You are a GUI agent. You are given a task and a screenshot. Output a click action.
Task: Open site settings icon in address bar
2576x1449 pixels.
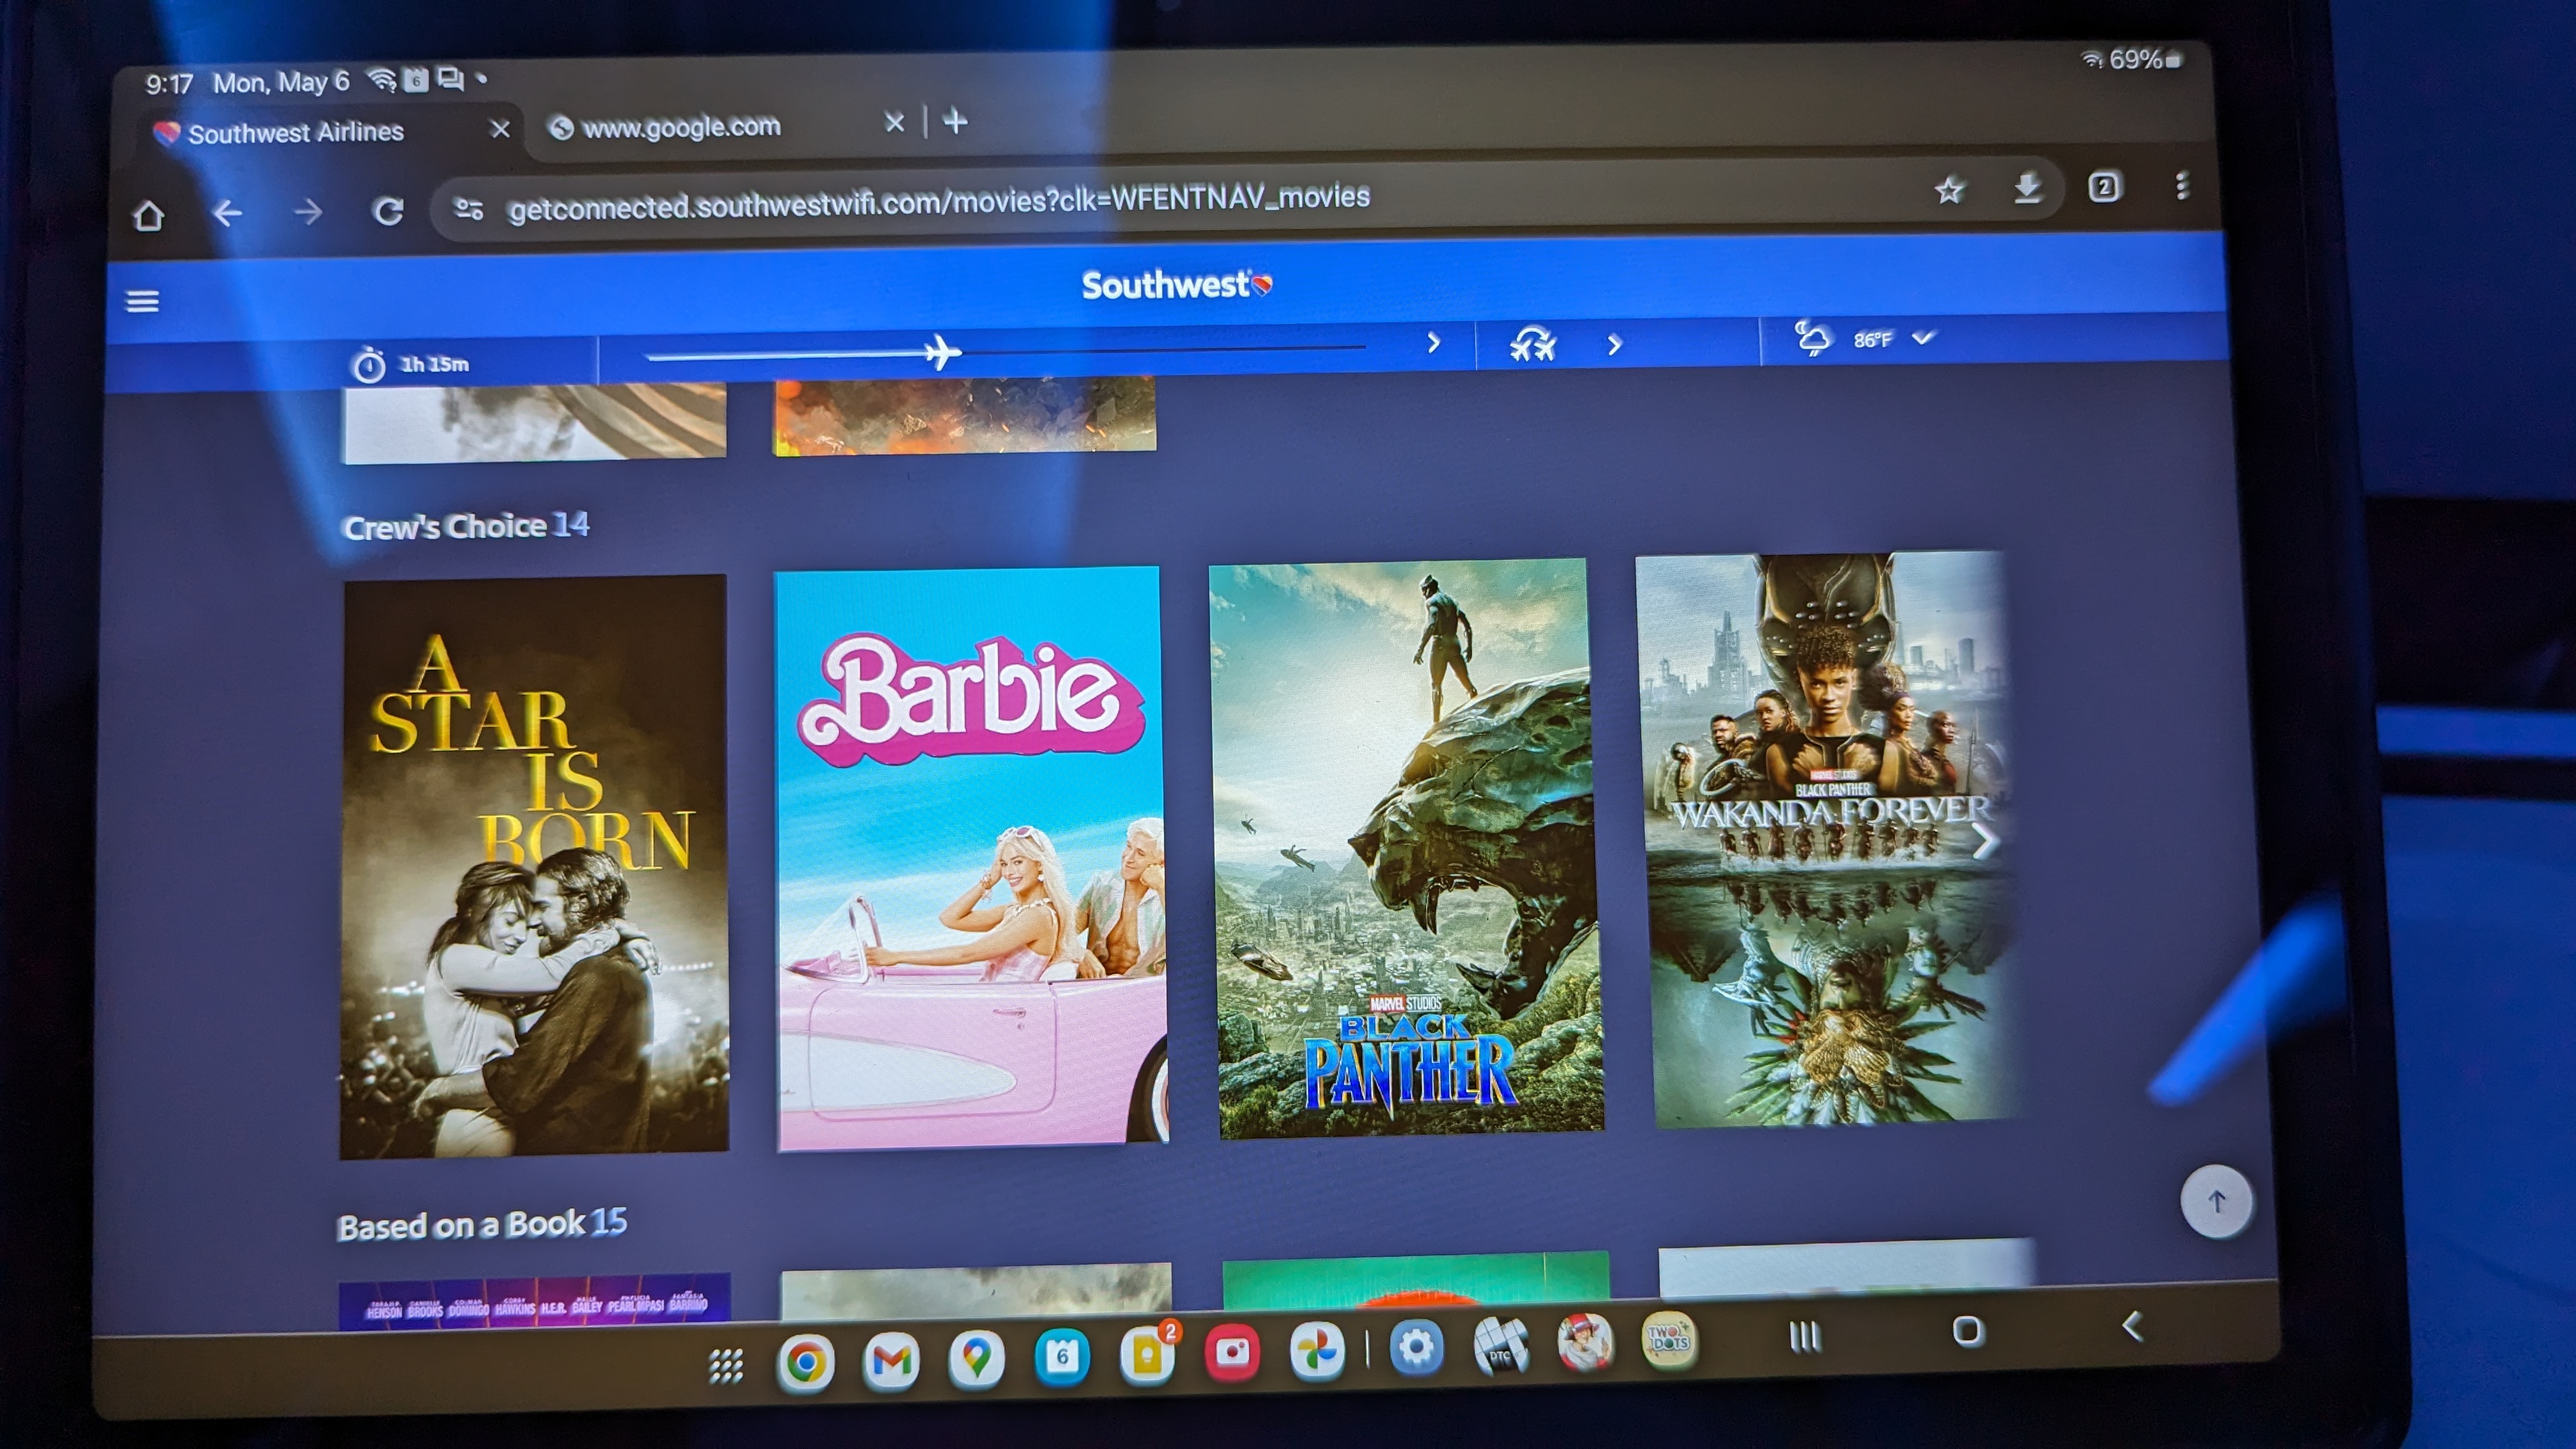coord(469,209)
